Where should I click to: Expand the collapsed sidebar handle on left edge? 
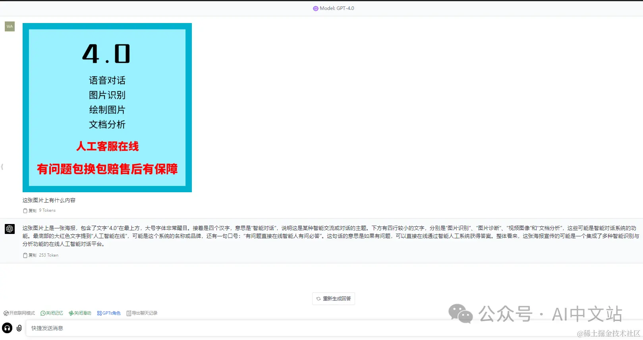click(2, 167)
